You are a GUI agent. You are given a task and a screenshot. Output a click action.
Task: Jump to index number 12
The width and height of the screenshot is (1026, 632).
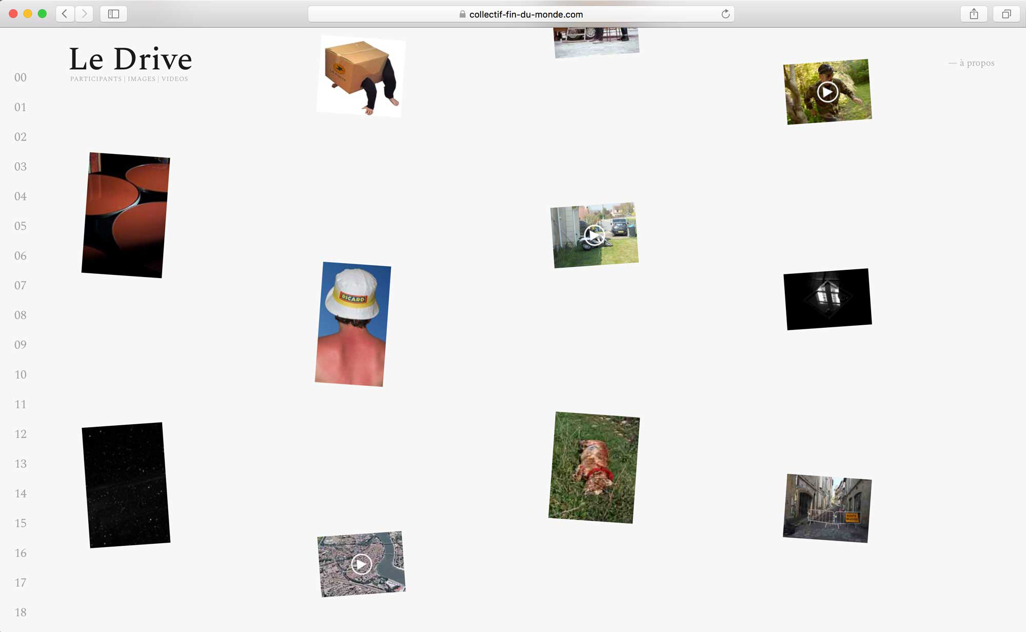pos(21,434)
